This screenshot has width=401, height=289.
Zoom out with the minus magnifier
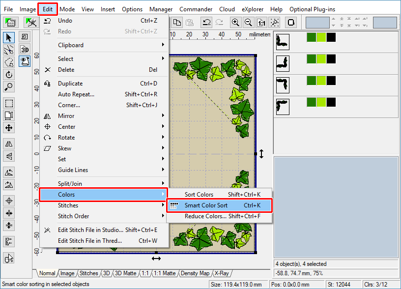click(x=248, y=23)
